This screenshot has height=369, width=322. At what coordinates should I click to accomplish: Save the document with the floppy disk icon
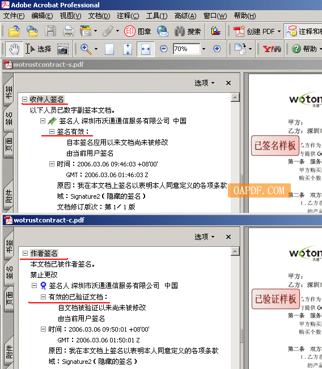[50, 31]
